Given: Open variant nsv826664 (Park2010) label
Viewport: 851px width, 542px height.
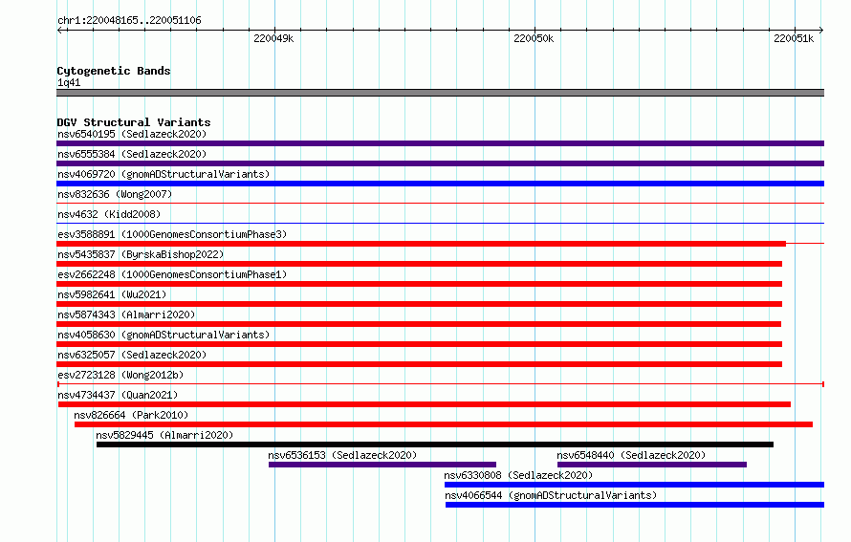Looking at the screenshot, I should (x=131, y=415).
